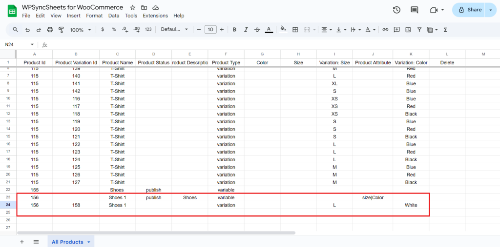Redo the last action
This screenshot has width=500, height=247.
pyautogui.click(x=39, y=30)
